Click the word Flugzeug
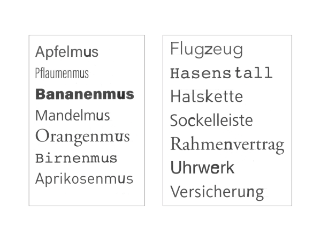This screenshot has height=241, width=321. coord(207,50)
